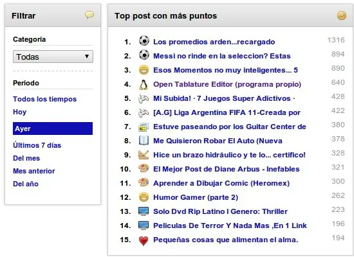Click the 196 points value
Viewport: 354px width, 257px height.
[338, 224]
